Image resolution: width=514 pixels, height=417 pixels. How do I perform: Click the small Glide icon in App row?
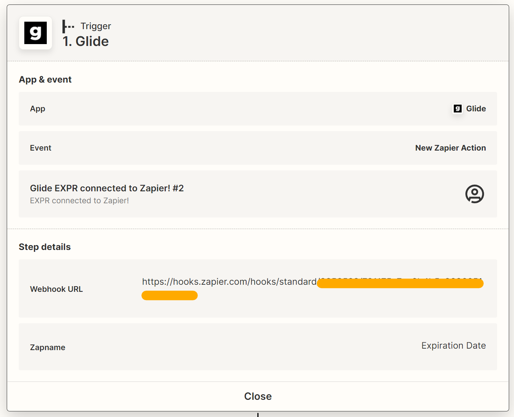coord(458,109)
